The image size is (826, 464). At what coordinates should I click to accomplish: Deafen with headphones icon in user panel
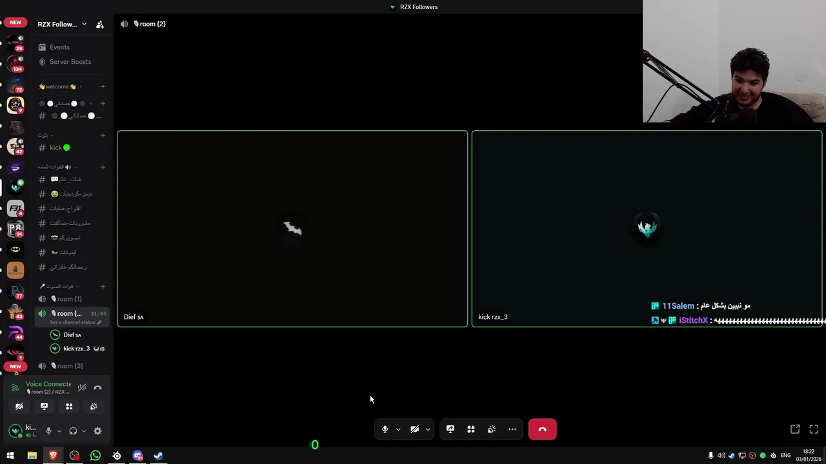73,431
